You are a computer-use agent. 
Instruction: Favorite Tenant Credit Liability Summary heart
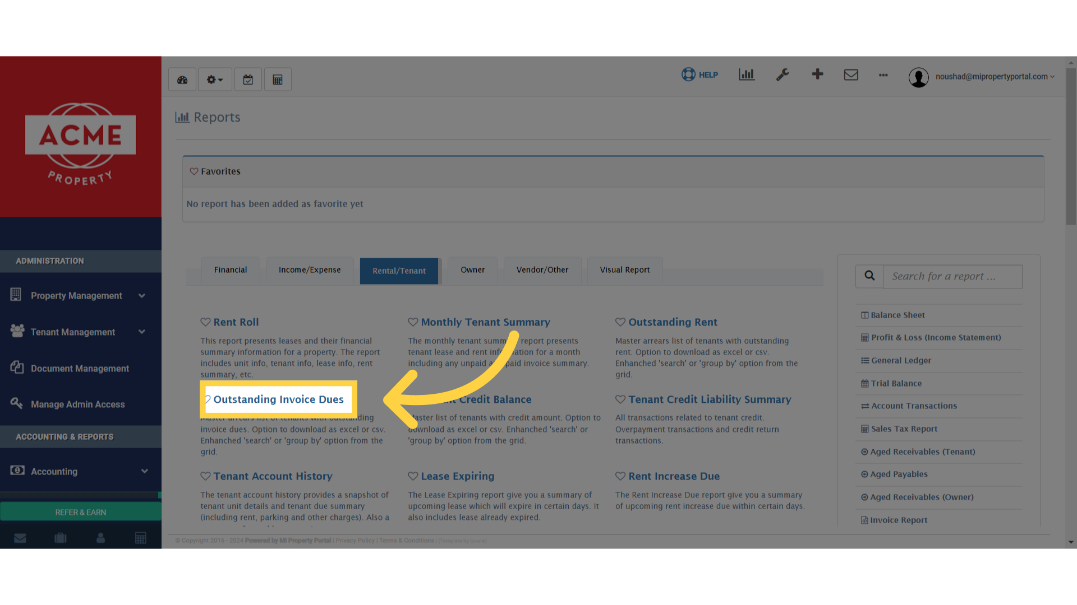click(620, 399)
